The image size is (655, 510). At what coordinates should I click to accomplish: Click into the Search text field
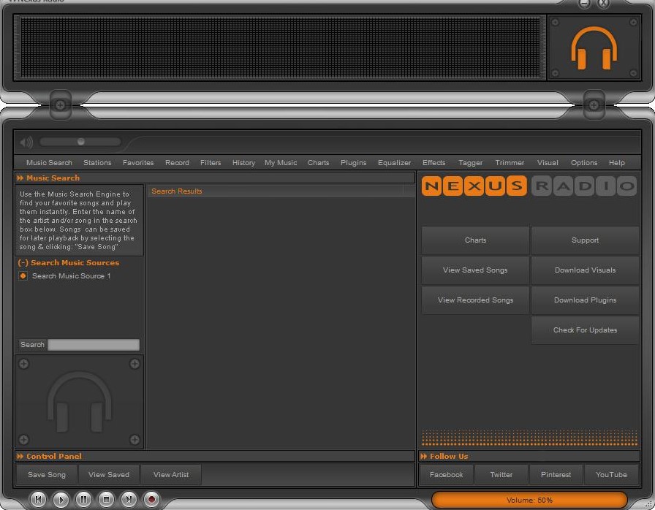[x=93, y=345]
